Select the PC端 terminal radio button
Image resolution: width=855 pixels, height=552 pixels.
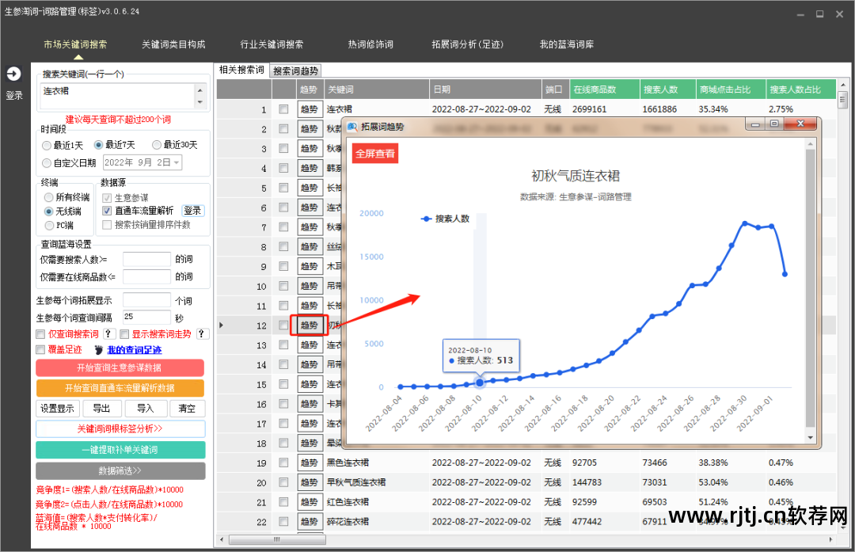point(47,224)
